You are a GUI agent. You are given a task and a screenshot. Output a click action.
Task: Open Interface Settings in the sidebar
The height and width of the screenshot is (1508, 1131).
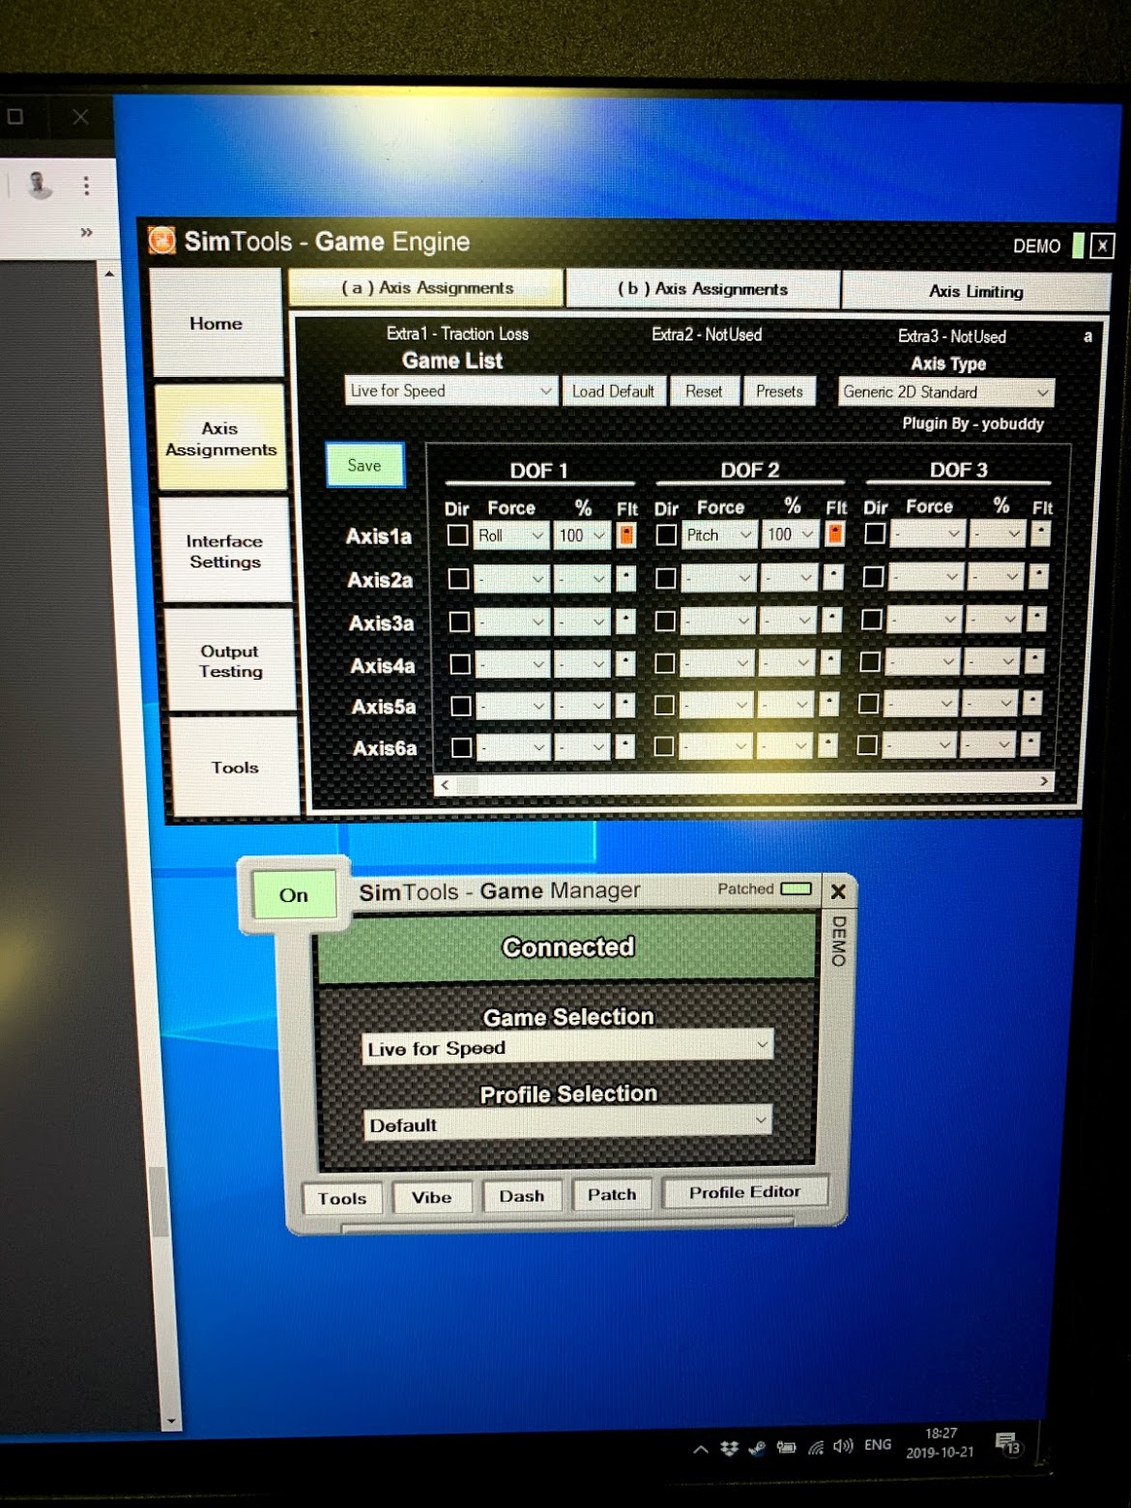pyautogui.click(x=224, y=551)
